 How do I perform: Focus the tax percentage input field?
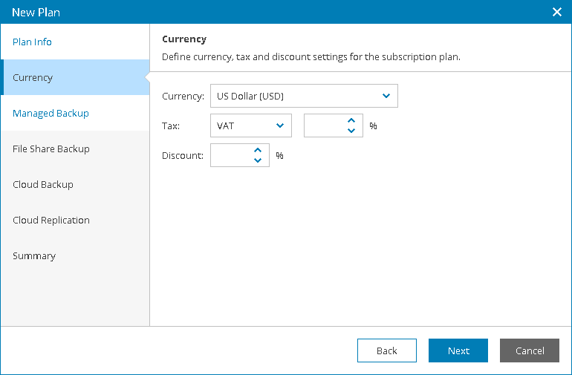tap(323, 126)
